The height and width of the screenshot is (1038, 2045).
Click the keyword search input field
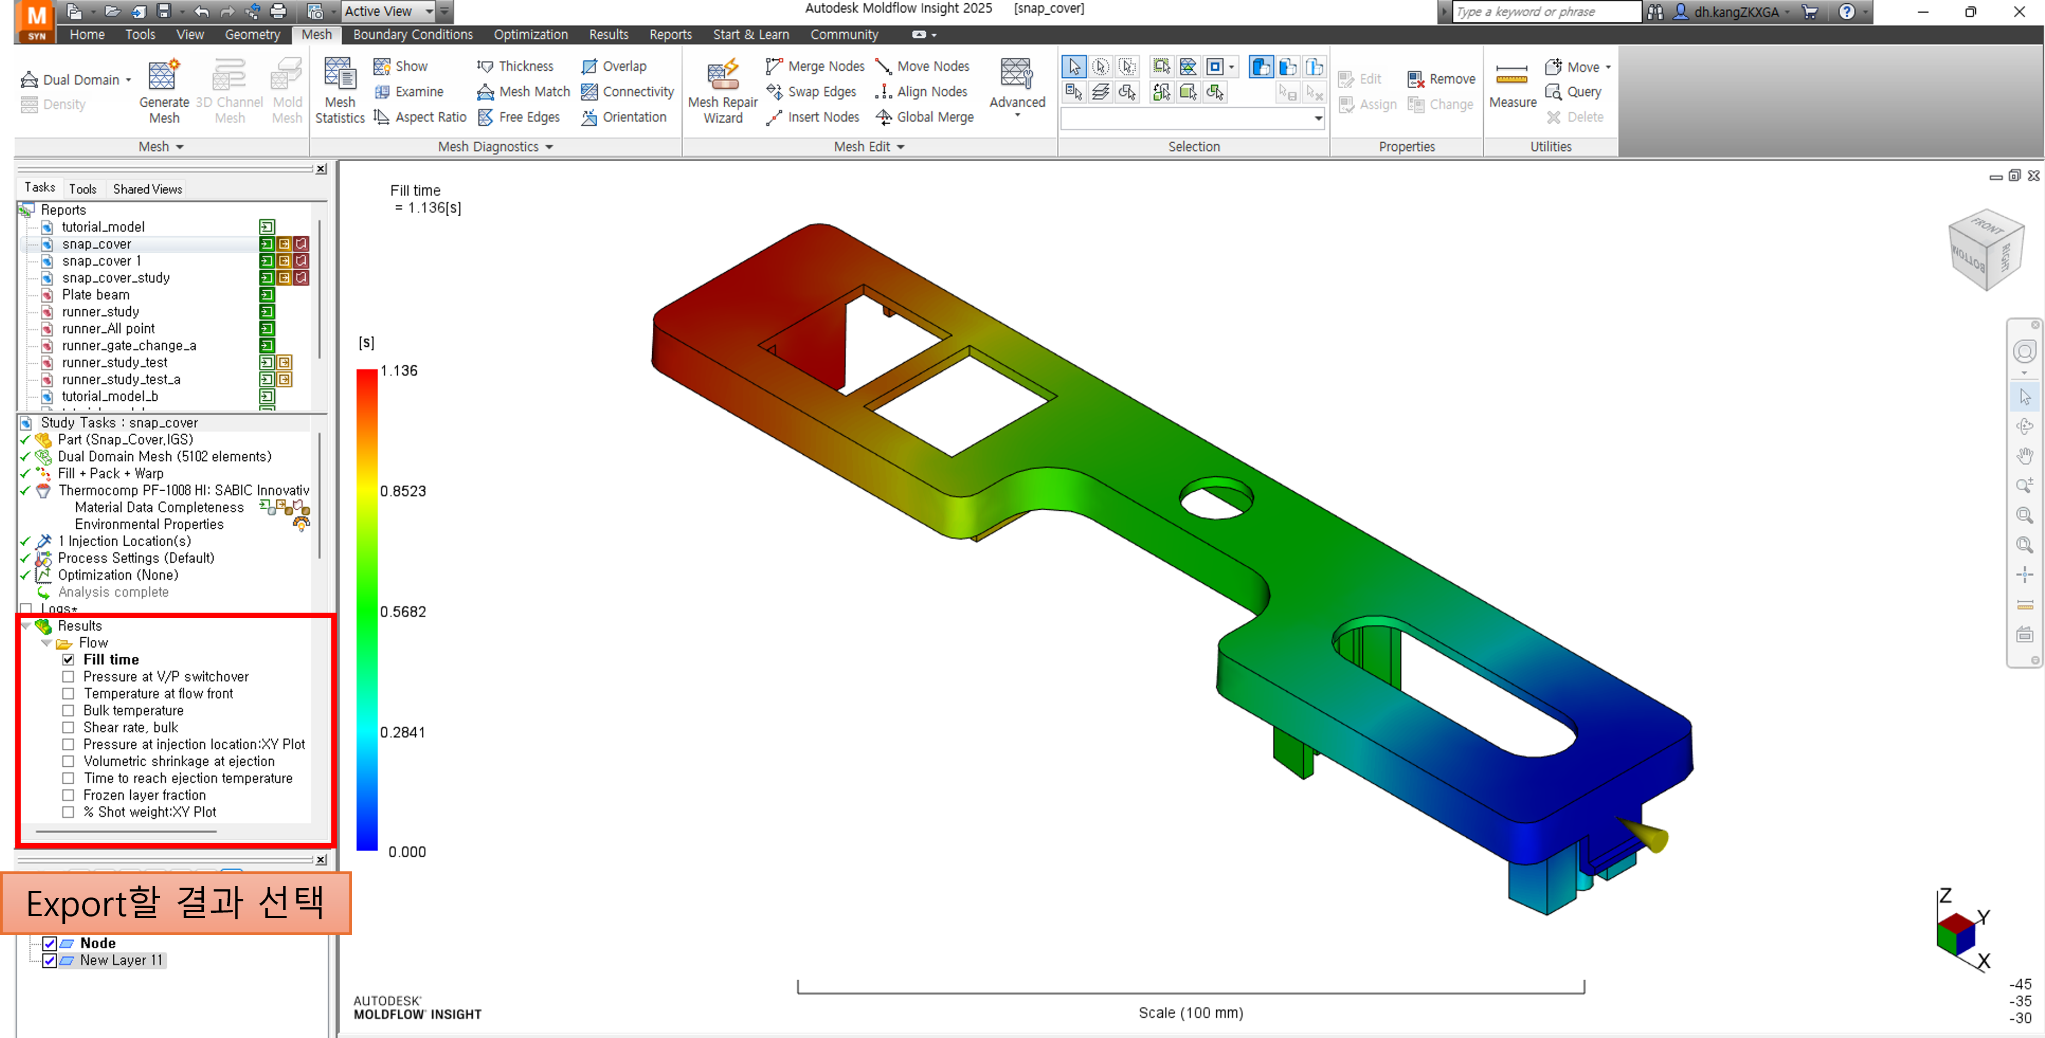tap(1546, 12)
